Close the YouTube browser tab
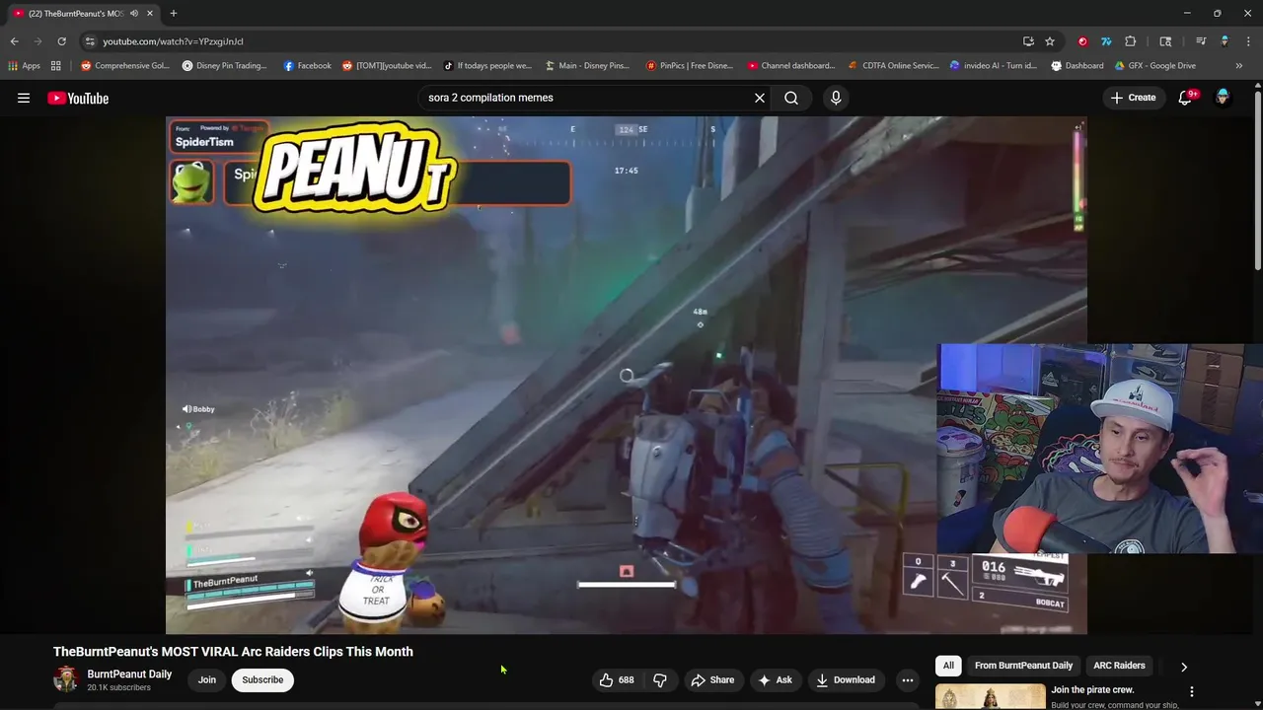The width and height of the screenshot is (1263, 710). point(149,14)
